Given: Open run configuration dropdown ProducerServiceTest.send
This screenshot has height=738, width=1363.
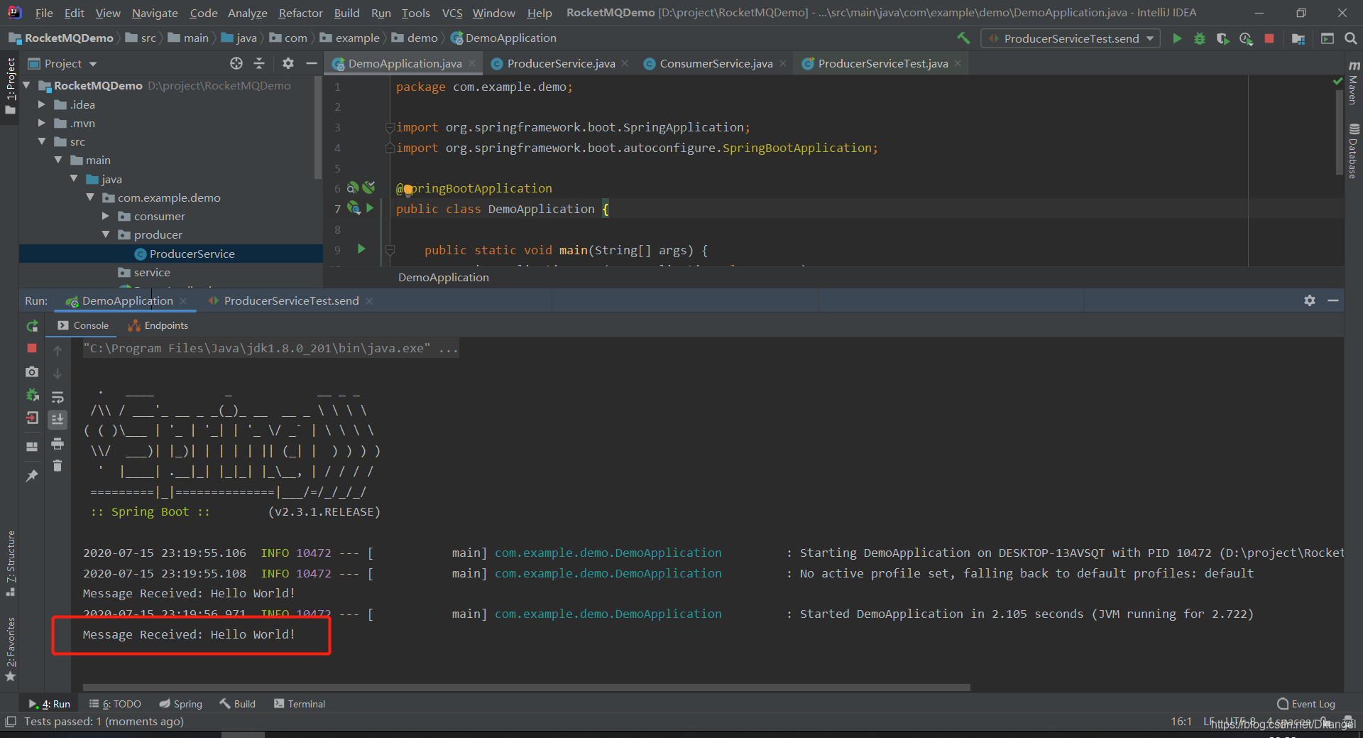Looking at the screenshot, I should point(1071,38).
